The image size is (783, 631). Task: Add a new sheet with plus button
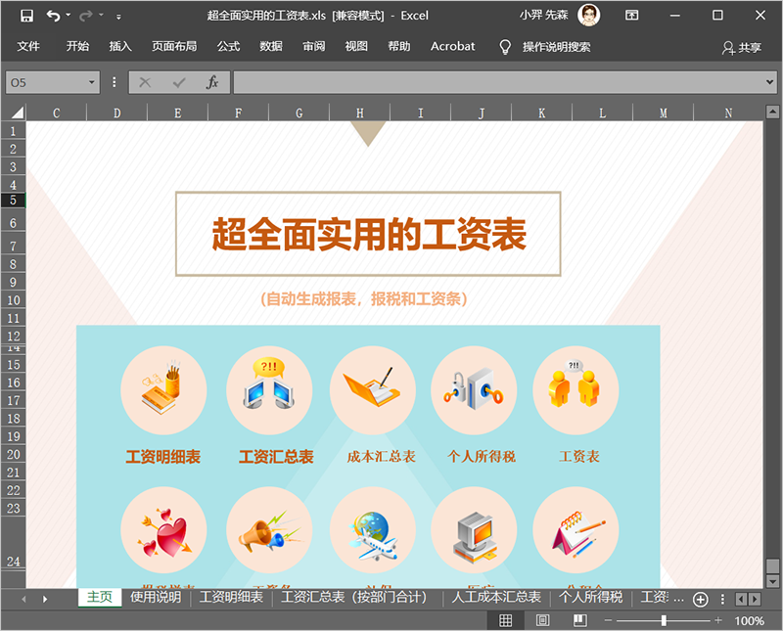(x=700, y=599)
